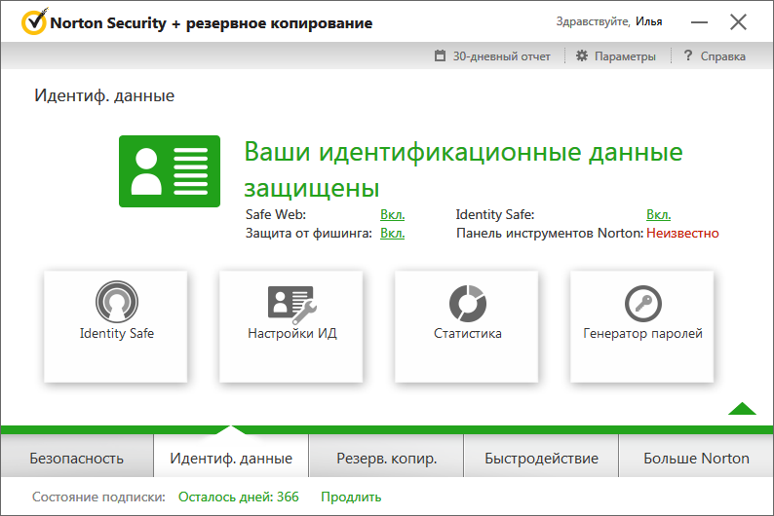Switch to the Безопасность tab
The height and width of the screenshot is (516, 774).
[x=76, y=458]
